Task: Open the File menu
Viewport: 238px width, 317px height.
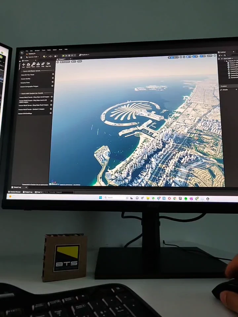Action: coord(27,51)
